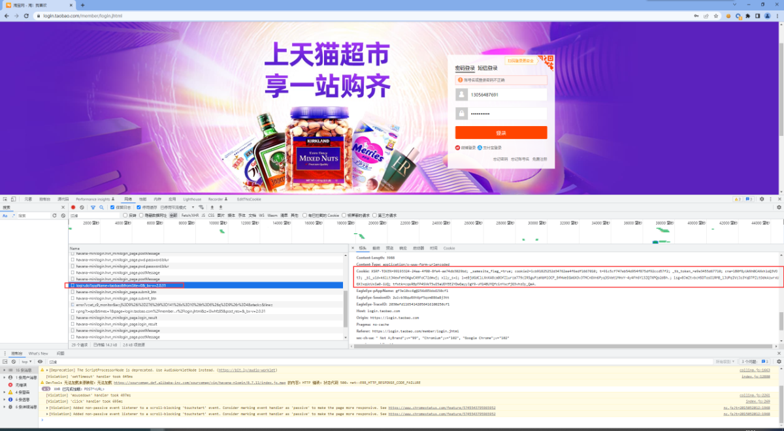Open network search with magnifier icon
The height and width of the screenshot is (431, 784).
click(102, 208)
